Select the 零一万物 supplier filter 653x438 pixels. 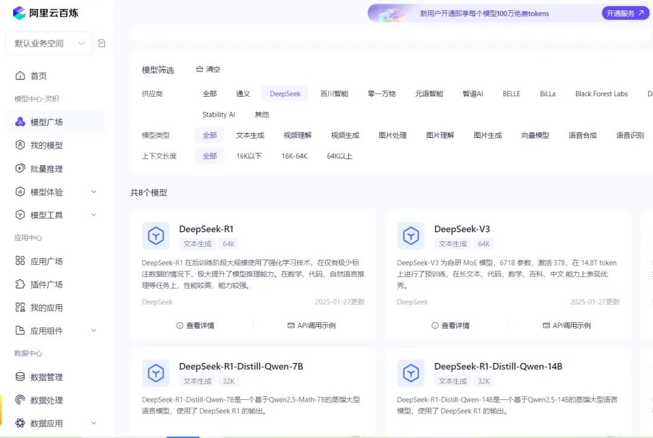pyautogui.click(x=382, y=94)
